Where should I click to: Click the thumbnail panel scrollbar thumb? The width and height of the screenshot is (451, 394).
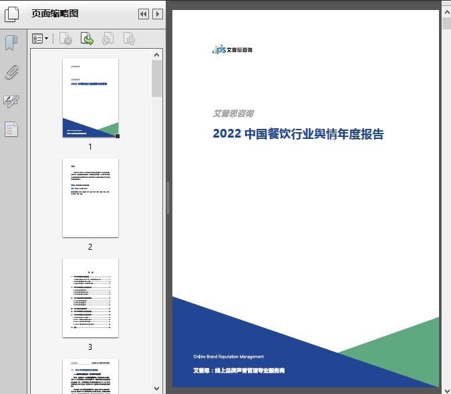point(157,78)
